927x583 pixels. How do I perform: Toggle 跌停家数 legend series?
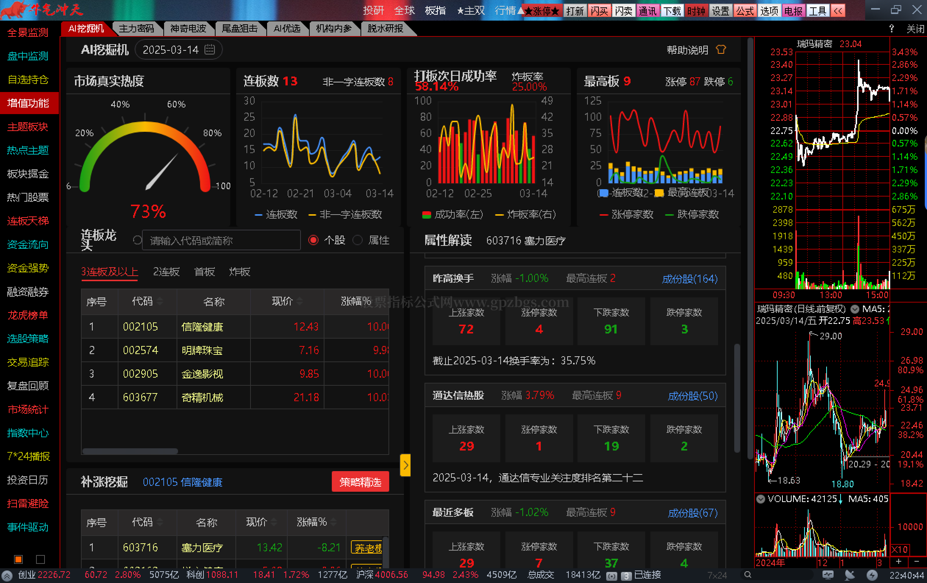[692, 214]
